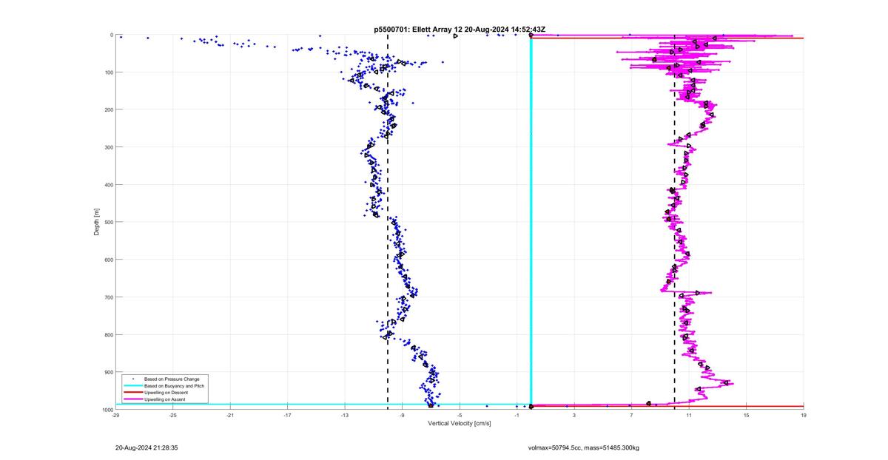Click the 'volmax=50794.5cc, mass=51485.300kg' footer text
888x460 pixels.
(584, 447)
